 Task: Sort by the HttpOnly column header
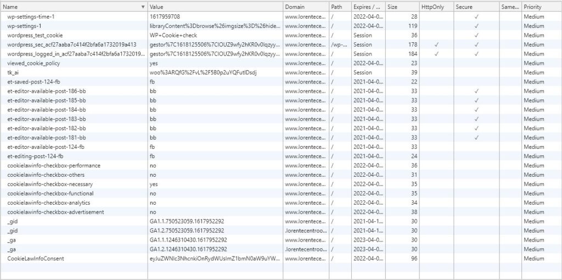tap(436, 7)
